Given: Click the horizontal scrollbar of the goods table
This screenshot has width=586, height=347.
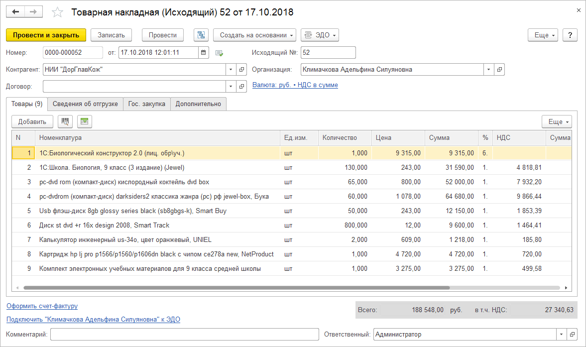Looking at the screenshot, I should [236, 288].
